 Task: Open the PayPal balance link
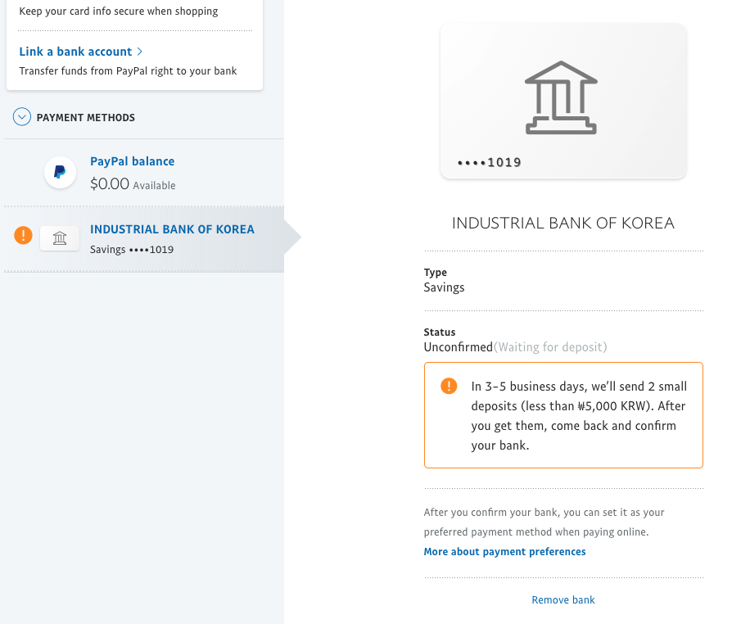tap(133, 161)
